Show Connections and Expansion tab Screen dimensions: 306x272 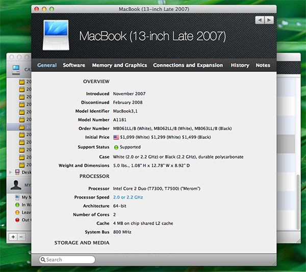[188, 65]
